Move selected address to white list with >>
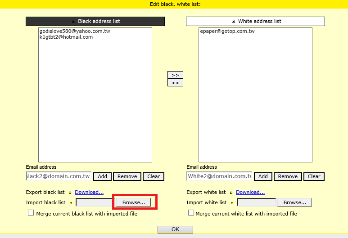Viewport: 348px width, 238px height. 175,75
